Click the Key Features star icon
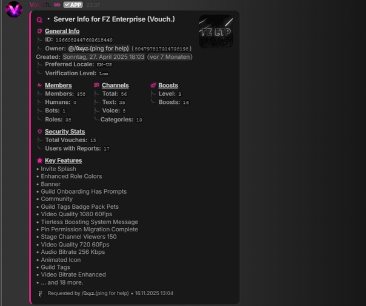This screenshot has height=306, width=366. click(40, 161)
